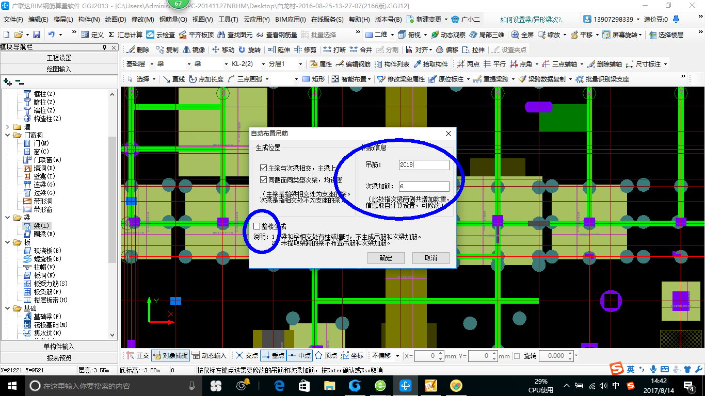Image resolution: width=705 pixels, height=396 pixels.
Task: Toggle 交点 intersection snap
Action: click(247, 355)
